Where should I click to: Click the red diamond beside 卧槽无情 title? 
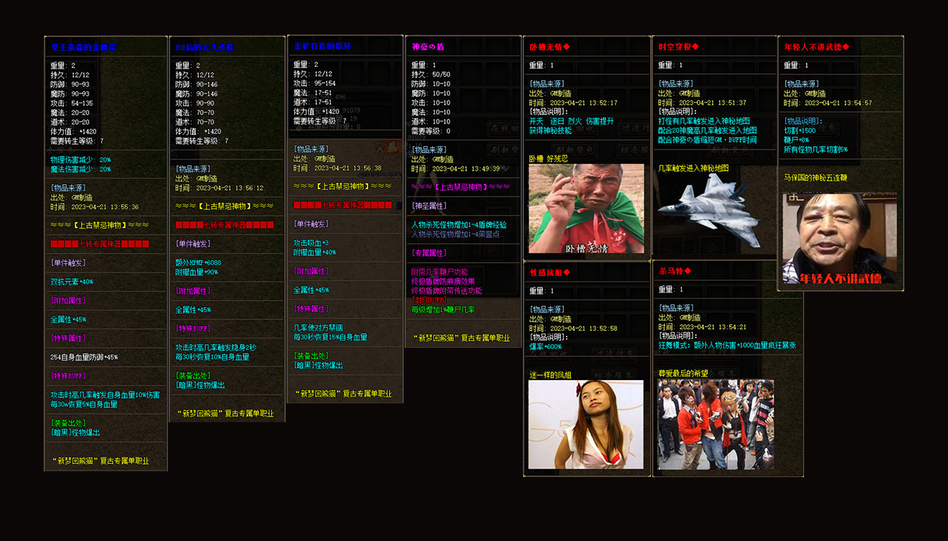tap(567, 47)
